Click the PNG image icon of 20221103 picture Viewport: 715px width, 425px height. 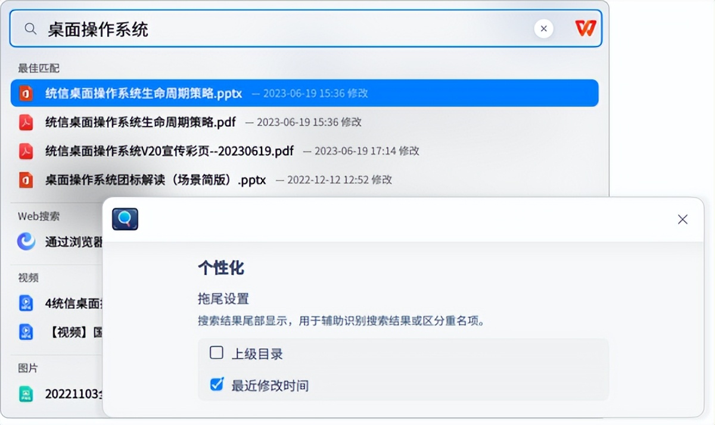(x=26, y=394)
